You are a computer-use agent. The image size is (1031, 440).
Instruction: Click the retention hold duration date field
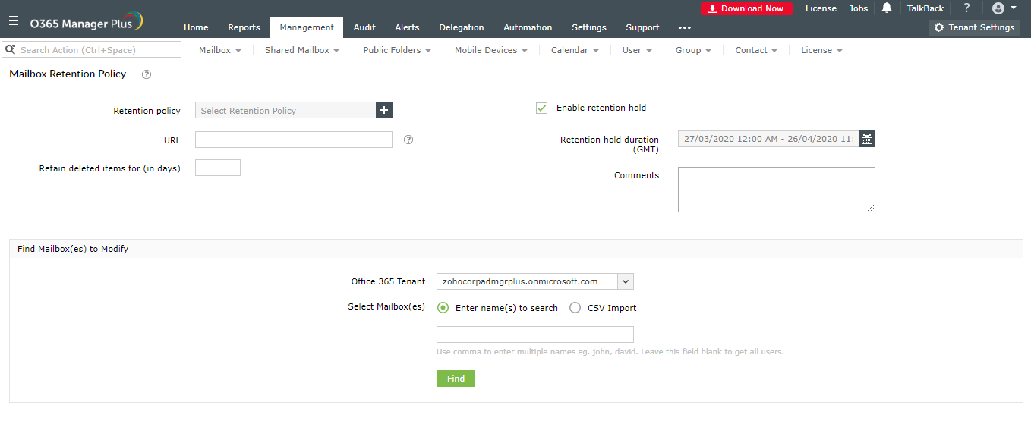pos(768,139)
